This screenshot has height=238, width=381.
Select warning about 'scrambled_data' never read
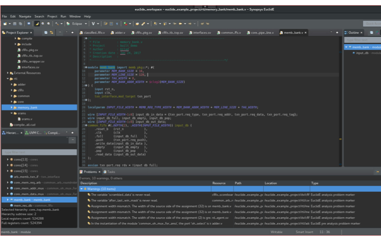[x=121, y=195]
